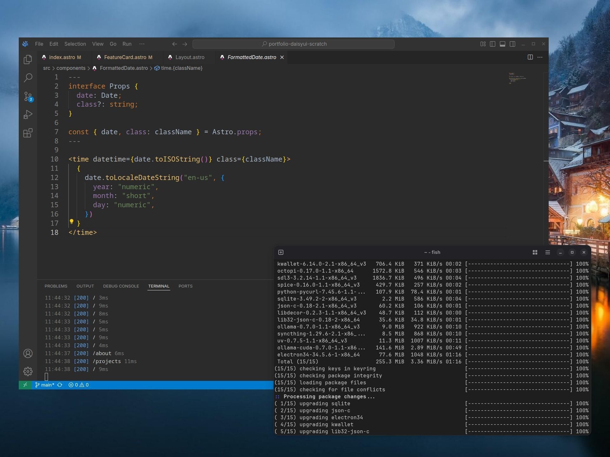
Task: Click the editor minimap preview
Action: (517, 78)
